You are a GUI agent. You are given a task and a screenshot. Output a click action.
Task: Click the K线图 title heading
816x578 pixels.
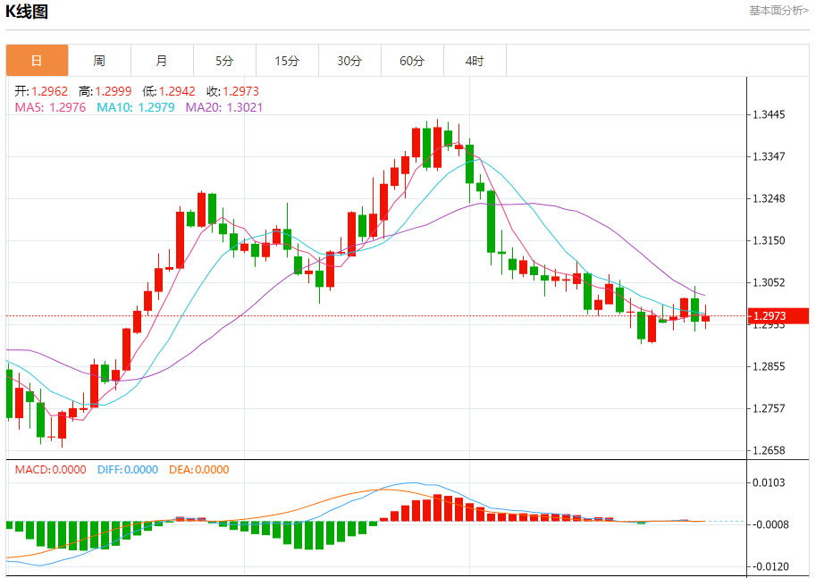[x=27, y=12]
